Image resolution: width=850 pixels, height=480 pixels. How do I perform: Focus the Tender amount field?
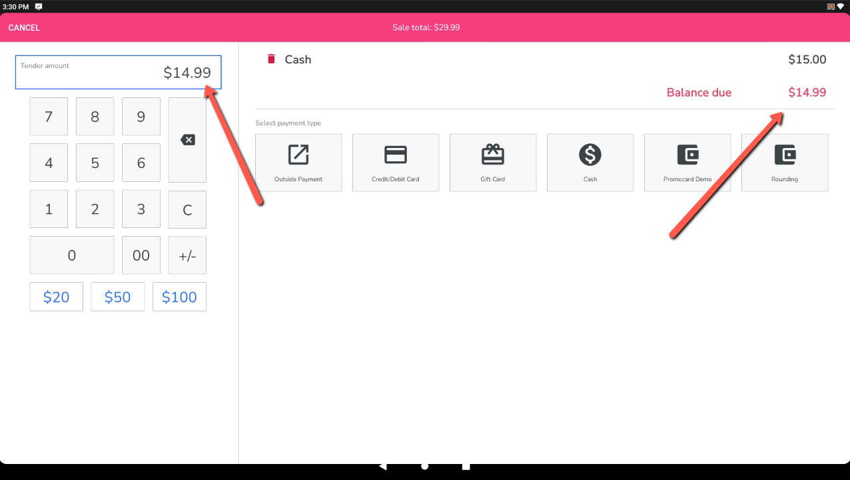pos(119,72)
